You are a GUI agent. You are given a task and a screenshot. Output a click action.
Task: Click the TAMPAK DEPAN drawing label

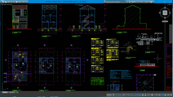point(17,32)
